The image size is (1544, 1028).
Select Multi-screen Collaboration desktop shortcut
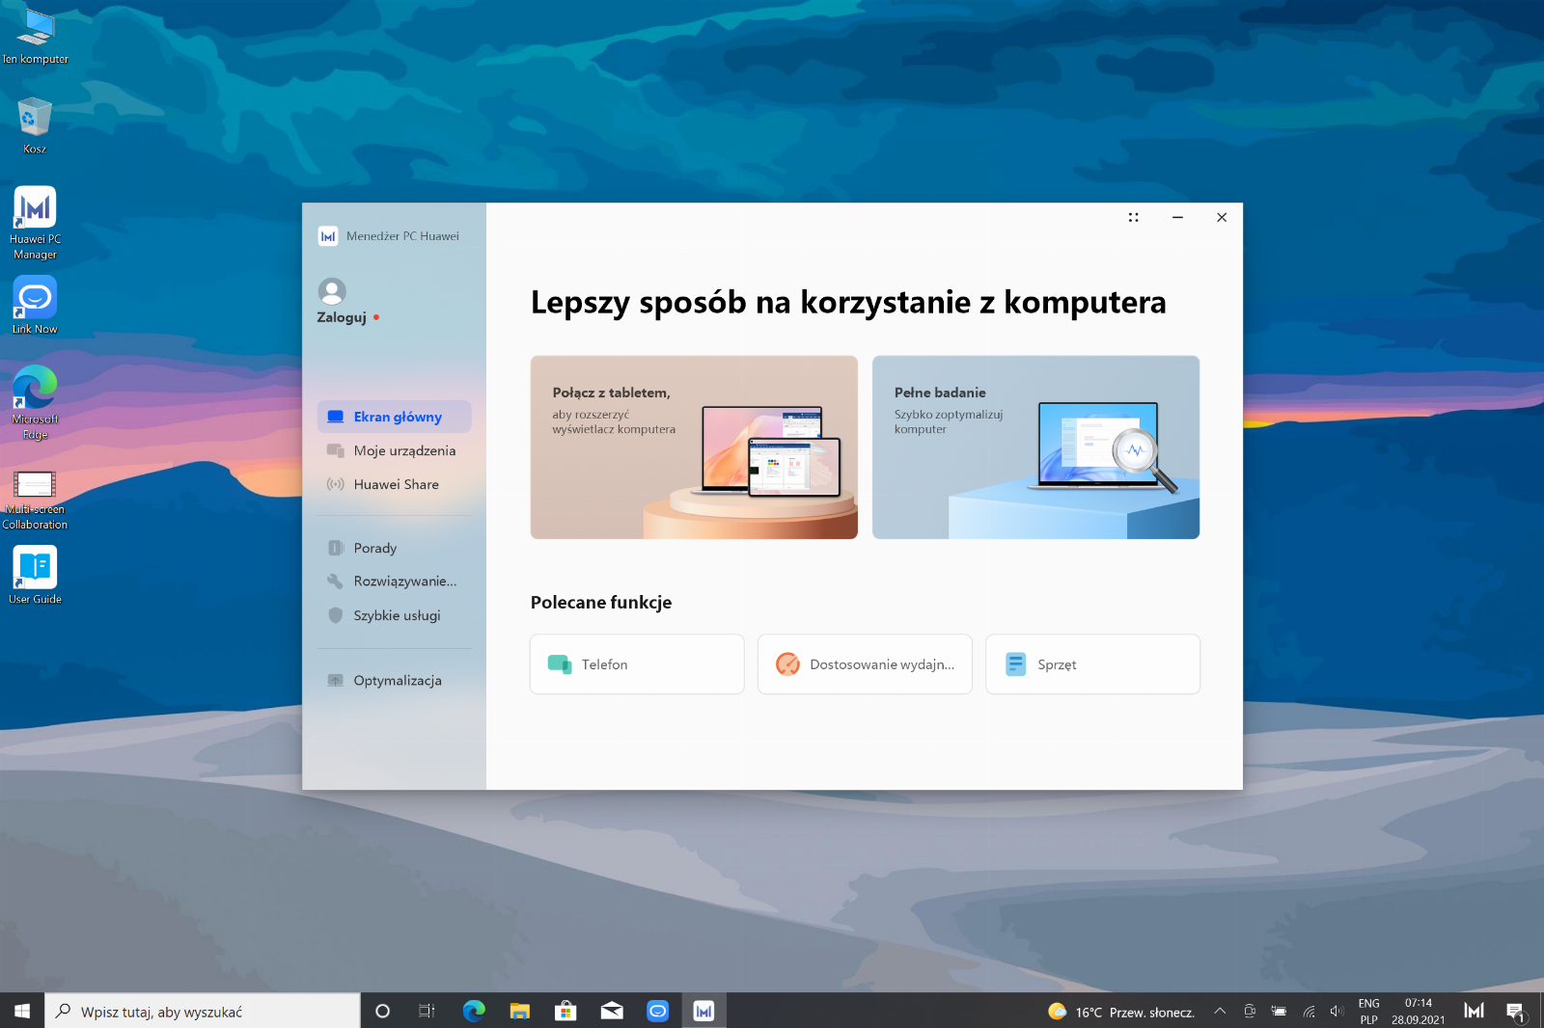[x=35, y=500]
